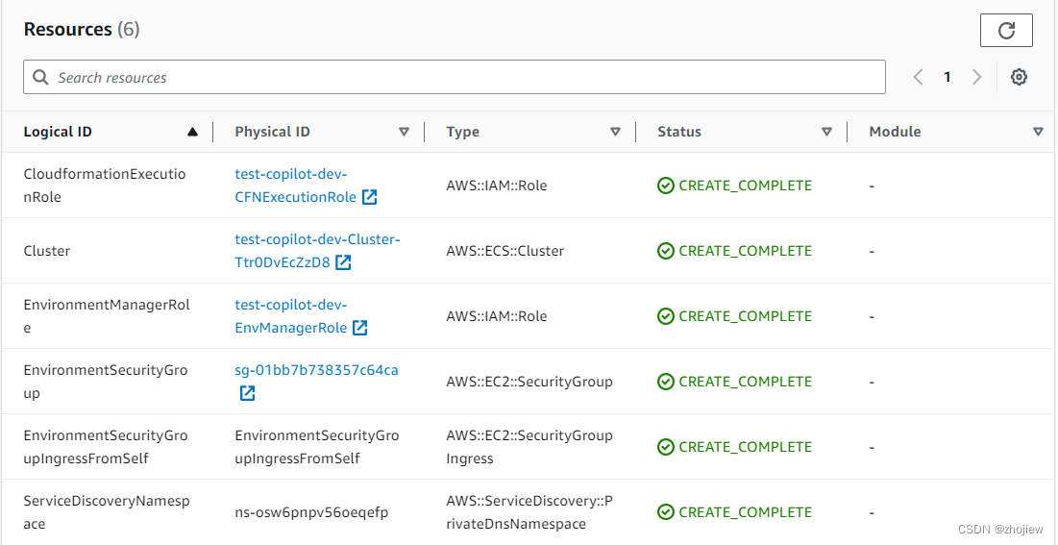The image size is (1058, 545).
Task: Sort by Logical ID column arrow
Action: coord(192,132)
